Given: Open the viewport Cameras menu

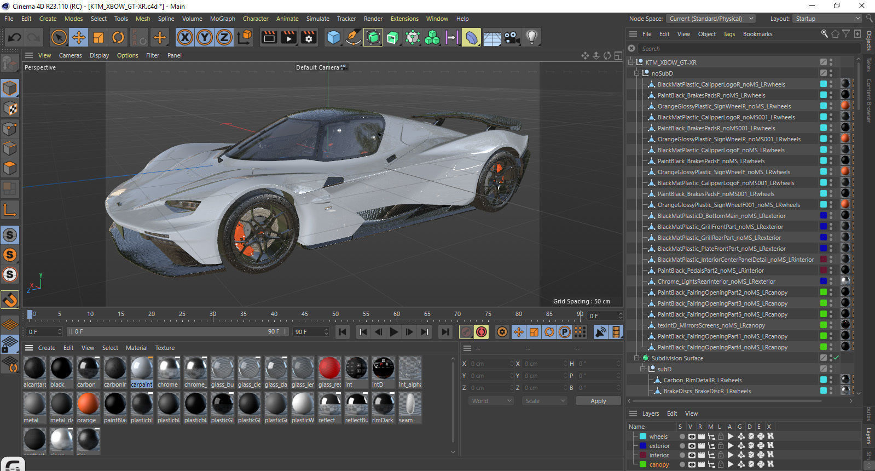Looking at the screenshot, I should pos(70,55).
